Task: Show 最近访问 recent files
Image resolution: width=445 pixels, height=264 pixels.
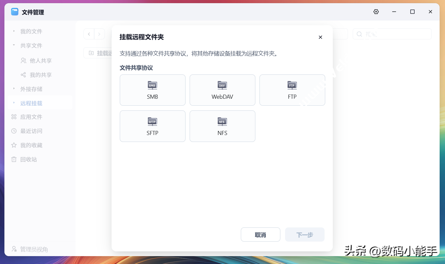Action: [x=27, y=131]
